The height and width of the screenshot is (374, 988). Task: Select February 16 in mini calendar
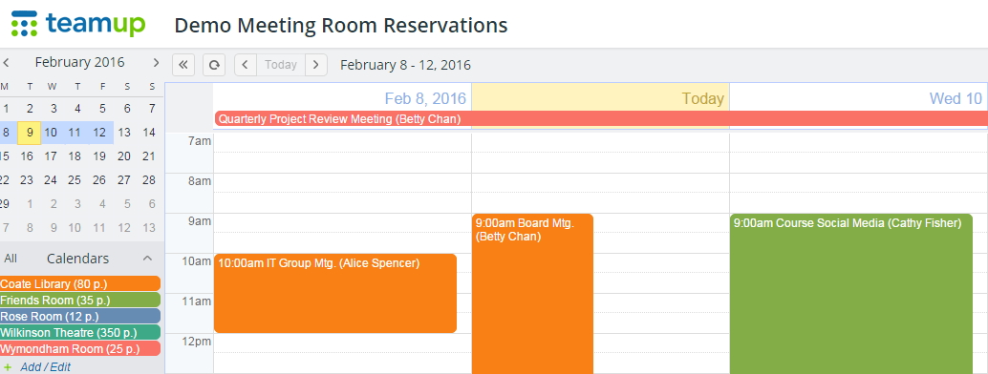27,156
